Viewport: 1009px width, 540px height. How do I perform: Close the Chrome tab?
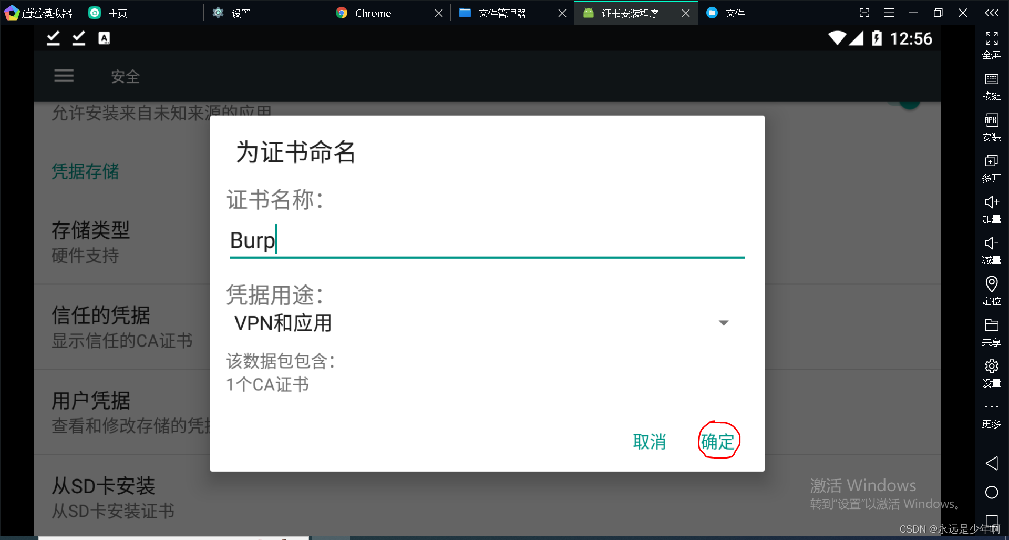pyautogui.click(x=439, y=13)
